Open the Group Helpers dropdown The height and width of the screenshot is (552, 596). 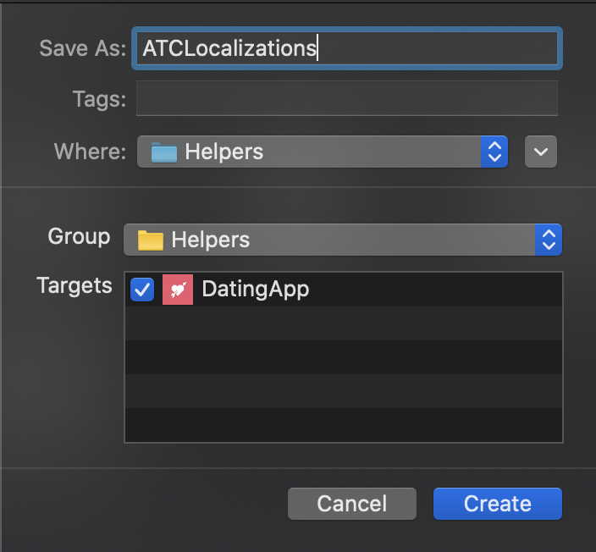343,240
